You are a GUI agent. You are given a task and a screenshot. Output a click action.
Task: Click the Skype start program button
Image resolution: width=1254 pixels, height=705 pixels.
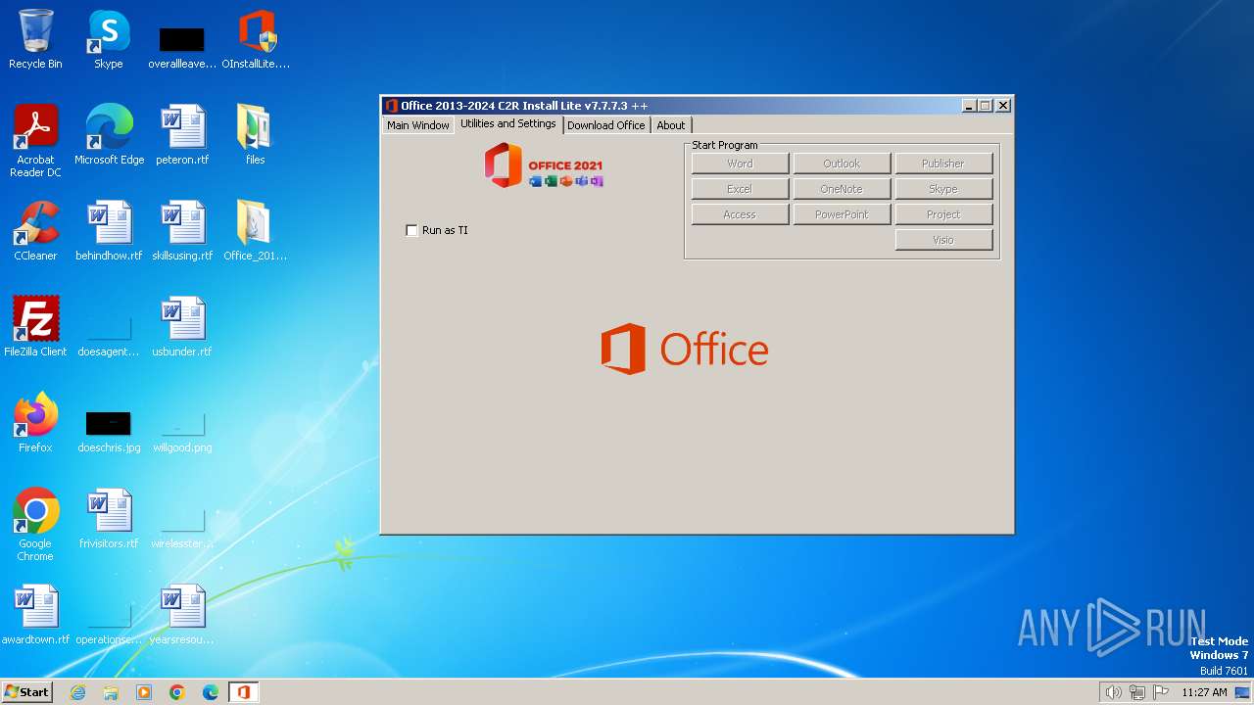(x=943, y=189)
